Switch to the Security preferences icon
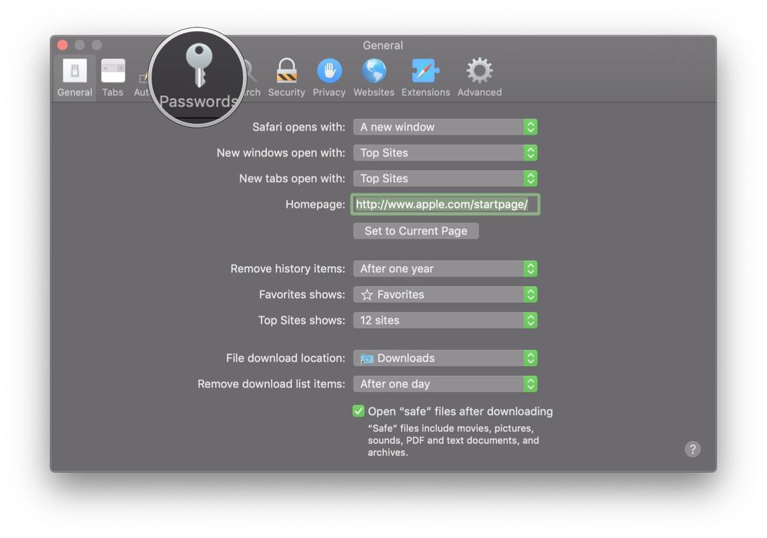Screen dimensions: 767x538 tap(286, 73)
